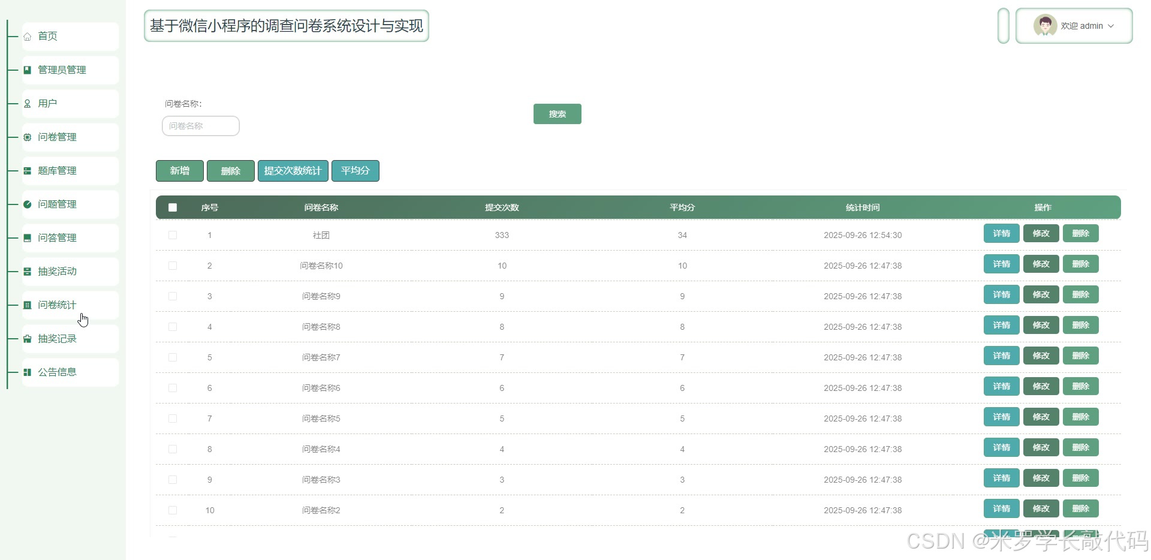The image size is (1151, 560).
Task: Focus the 问卷名称 search input field
Action: click(x=201, y=126)
